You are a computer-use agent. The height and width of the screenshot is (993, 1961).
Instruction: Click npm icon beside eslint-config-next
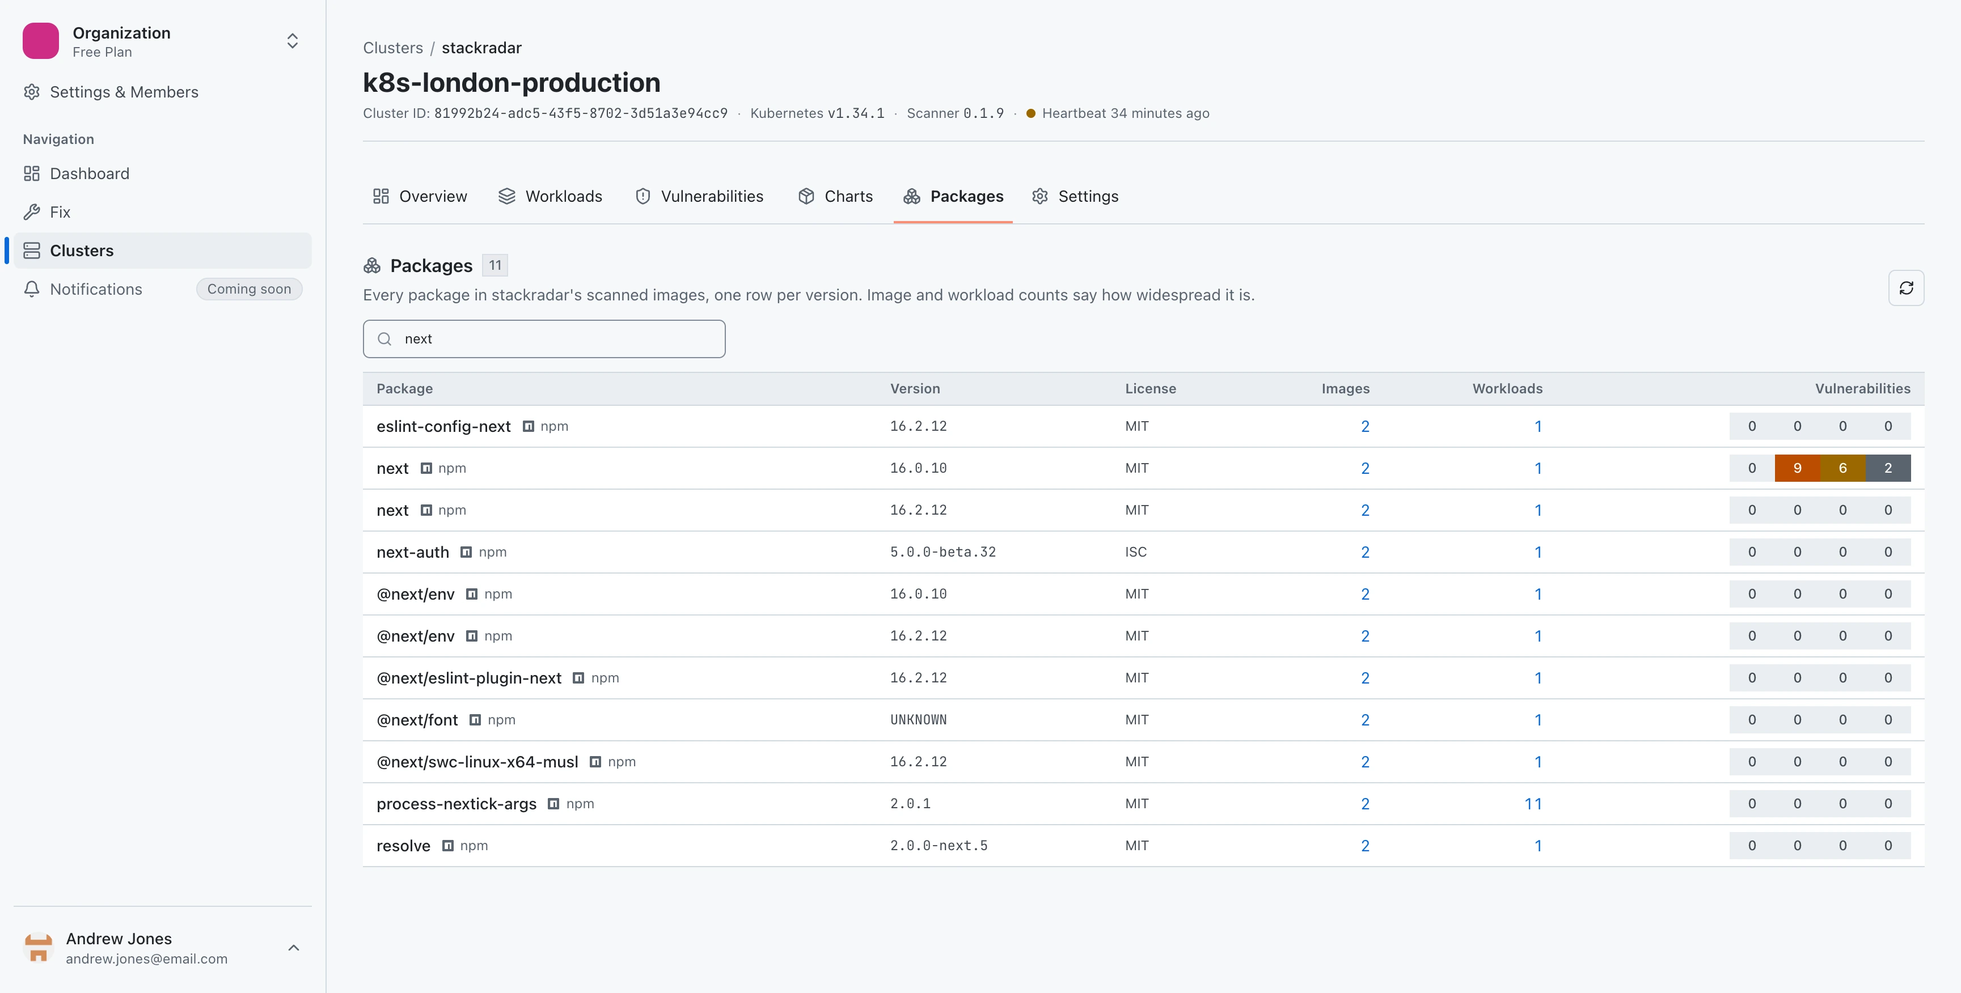[x=529, y=426]
